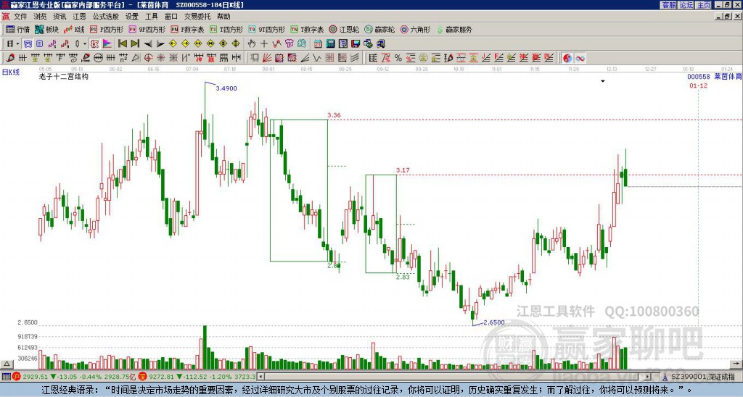Expand the candlestick style dropdown arrow
The height and width of the screenshot is (397, 743).
(85, 44)
